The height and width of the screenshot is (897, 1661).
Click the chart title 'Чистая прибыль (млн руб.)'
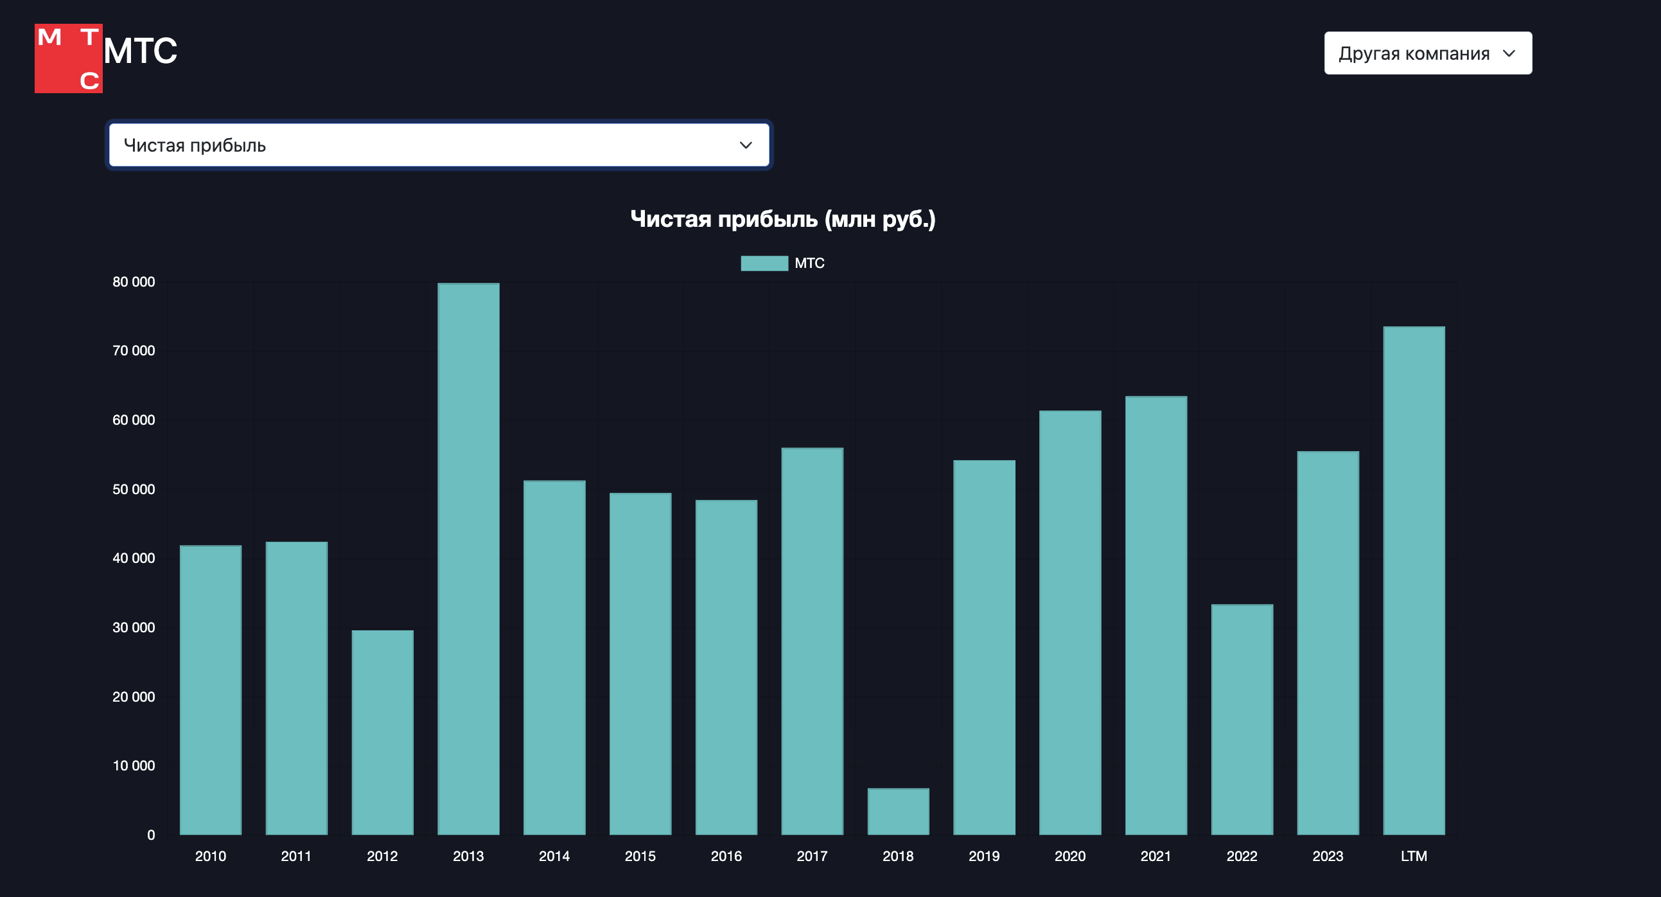click(x=783, y=219)
